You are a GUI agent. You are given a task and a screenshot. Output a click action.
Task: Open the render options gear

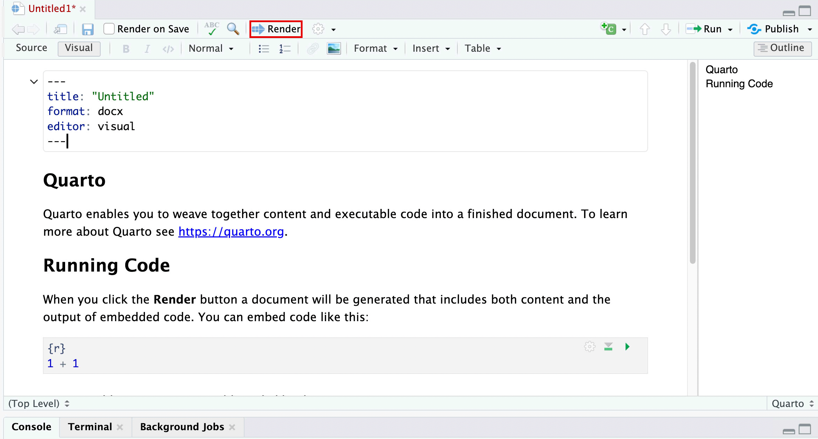coord(318,29)
